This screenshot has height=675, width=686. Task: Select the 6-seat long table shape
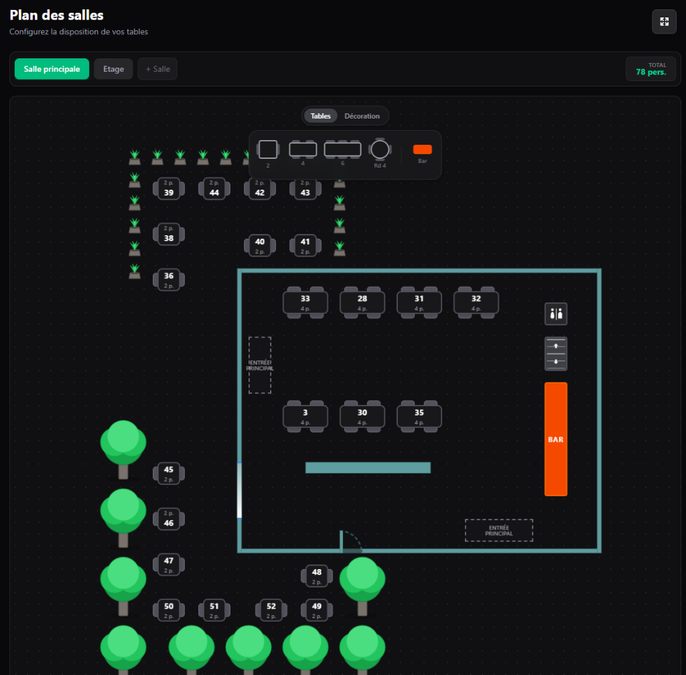point(342,149)
